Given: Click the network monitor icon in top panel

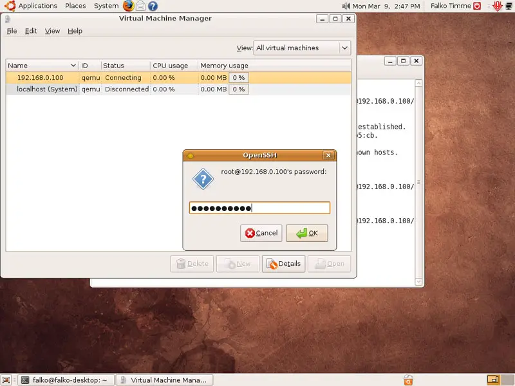Looking at the screenshot, I should click(x=509, y=6).
